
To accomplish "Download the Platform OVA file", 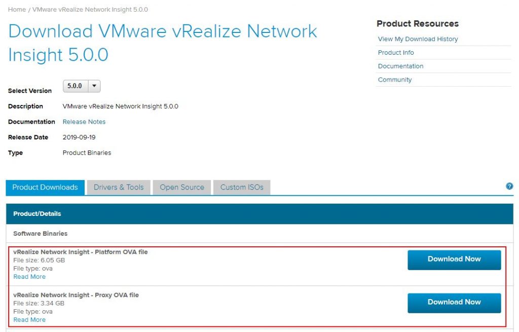I will 454,260.
